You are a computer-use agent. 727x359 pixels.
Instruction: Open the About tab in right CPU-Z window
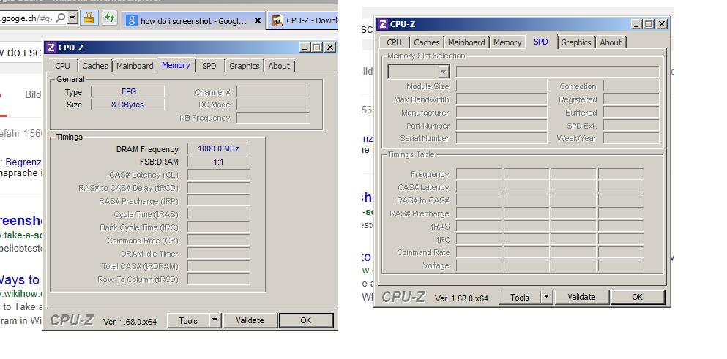(611, 42)
